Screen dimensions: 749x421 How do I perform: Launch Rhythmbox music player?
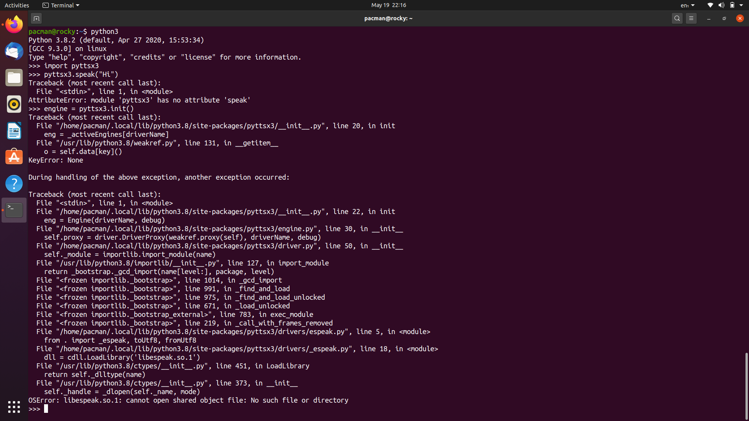14,104
